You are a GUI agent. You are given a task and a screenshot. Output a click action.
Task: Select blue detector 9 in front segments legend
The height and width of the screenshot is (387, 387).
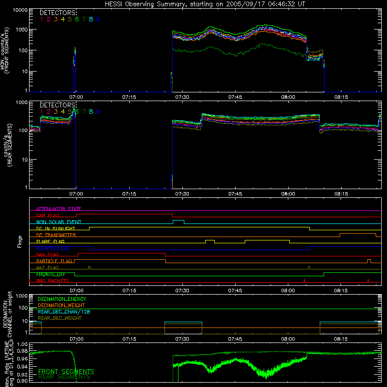[98, 19]
